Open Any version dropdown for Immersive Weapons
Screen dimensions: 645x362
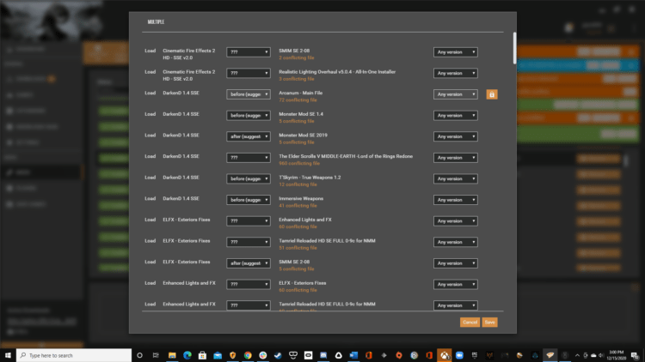[x=455, y=200]
